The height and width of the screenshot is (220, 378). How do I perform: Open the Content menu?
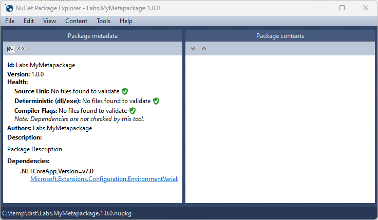click(76, 21)
